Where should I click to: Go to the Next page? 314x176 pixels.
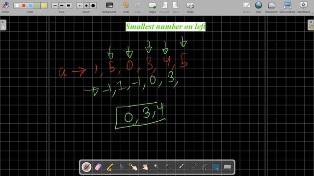coord(176,7)
